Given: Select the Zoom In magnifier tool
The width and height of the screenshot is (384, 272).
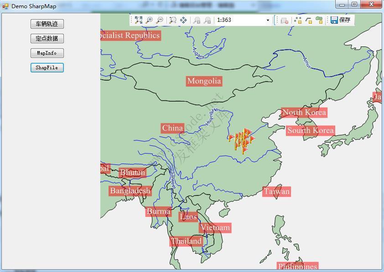Looking at the screenshot, I should point(149,20).
